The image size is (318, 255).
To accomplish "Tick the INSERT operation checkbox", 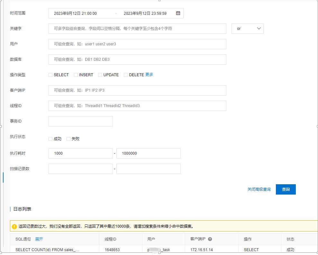I will pos(76,75).
